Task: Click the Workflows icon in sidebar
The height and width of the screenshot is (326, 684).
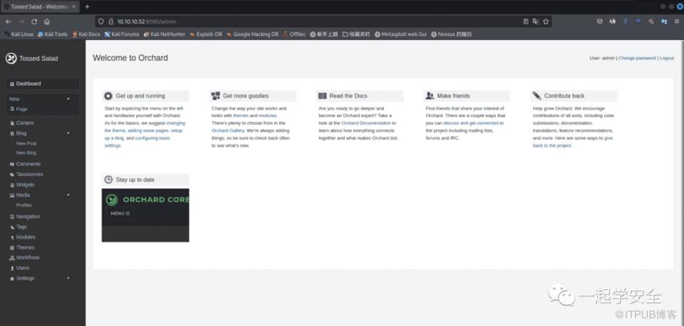Action: (12, 258)
